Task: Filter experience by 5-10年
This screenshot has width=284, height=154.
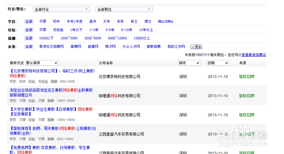Action: (127, 30)
